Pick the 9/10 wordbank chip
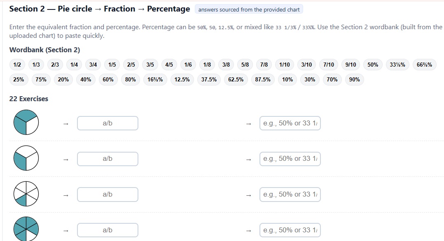Screen dimensions: 444x241 pyautogui.click(x=351, y=65)
